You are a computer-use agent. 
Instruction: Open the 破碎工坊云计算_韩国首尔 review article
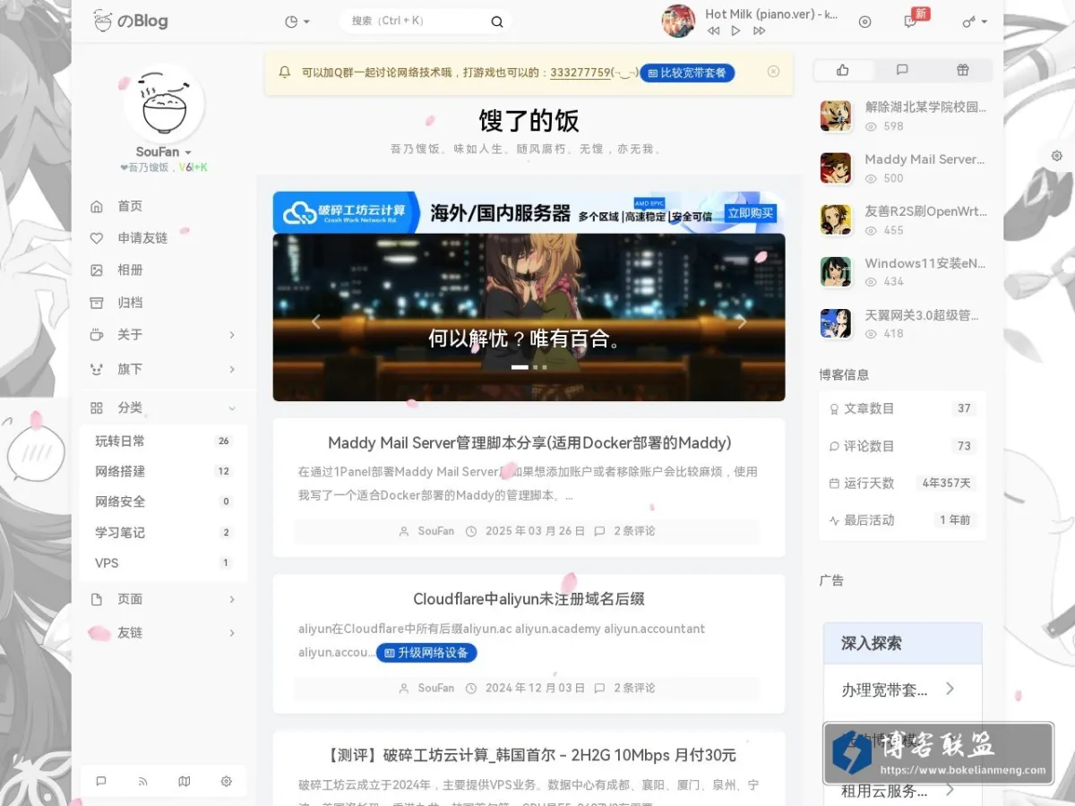point(529,755)
